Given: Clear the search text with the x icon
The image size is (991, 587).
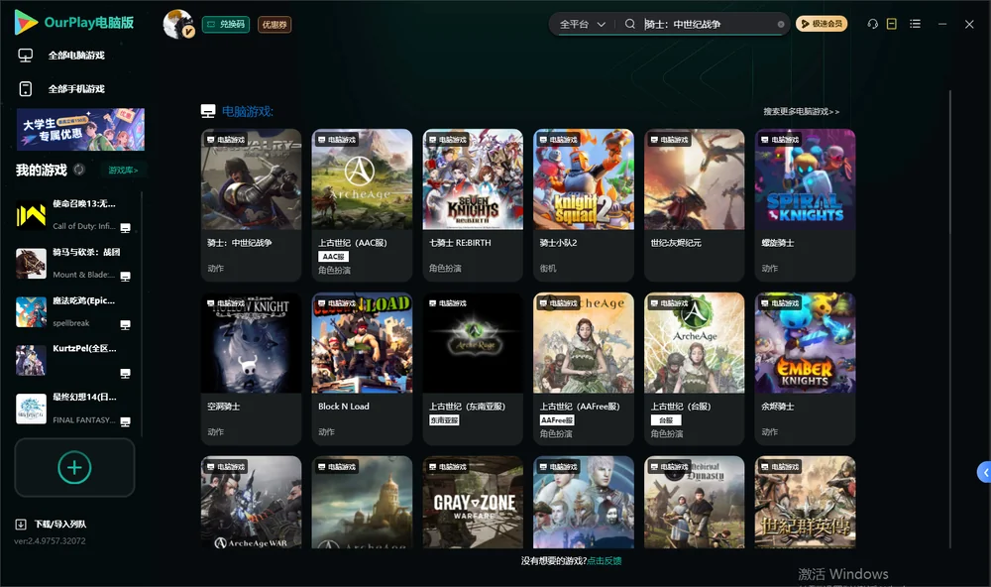Looking at the screenshot, I should [x=781, y=24].
